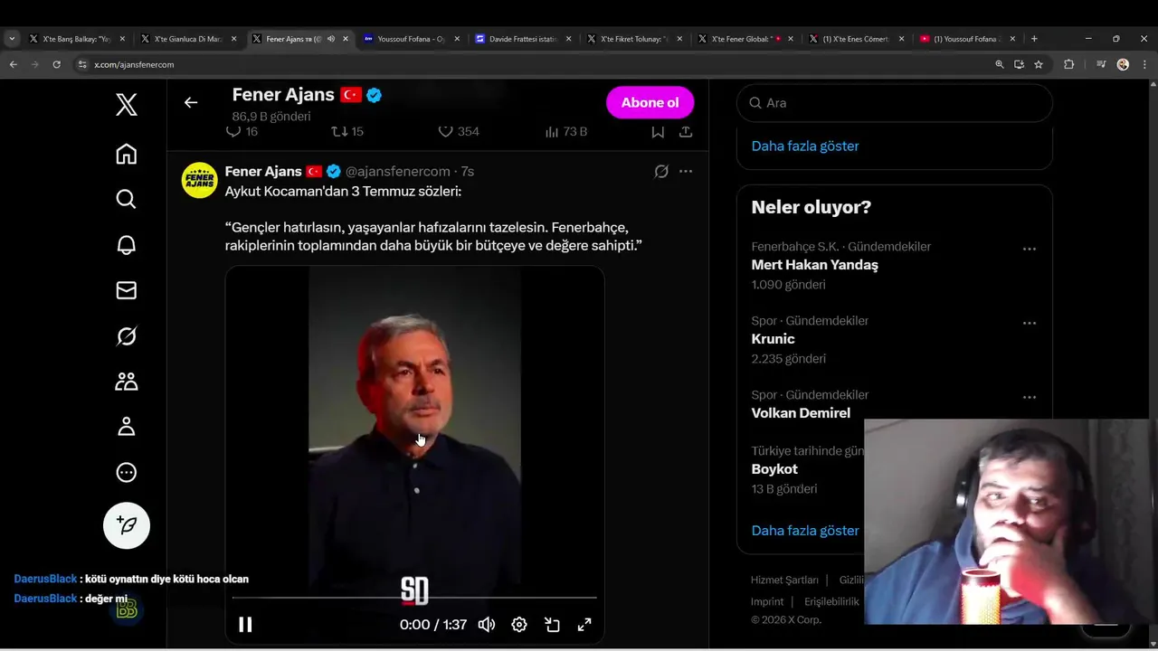
Task: Switch to X'te Barış Balkay tab
Action: [79, 39]
